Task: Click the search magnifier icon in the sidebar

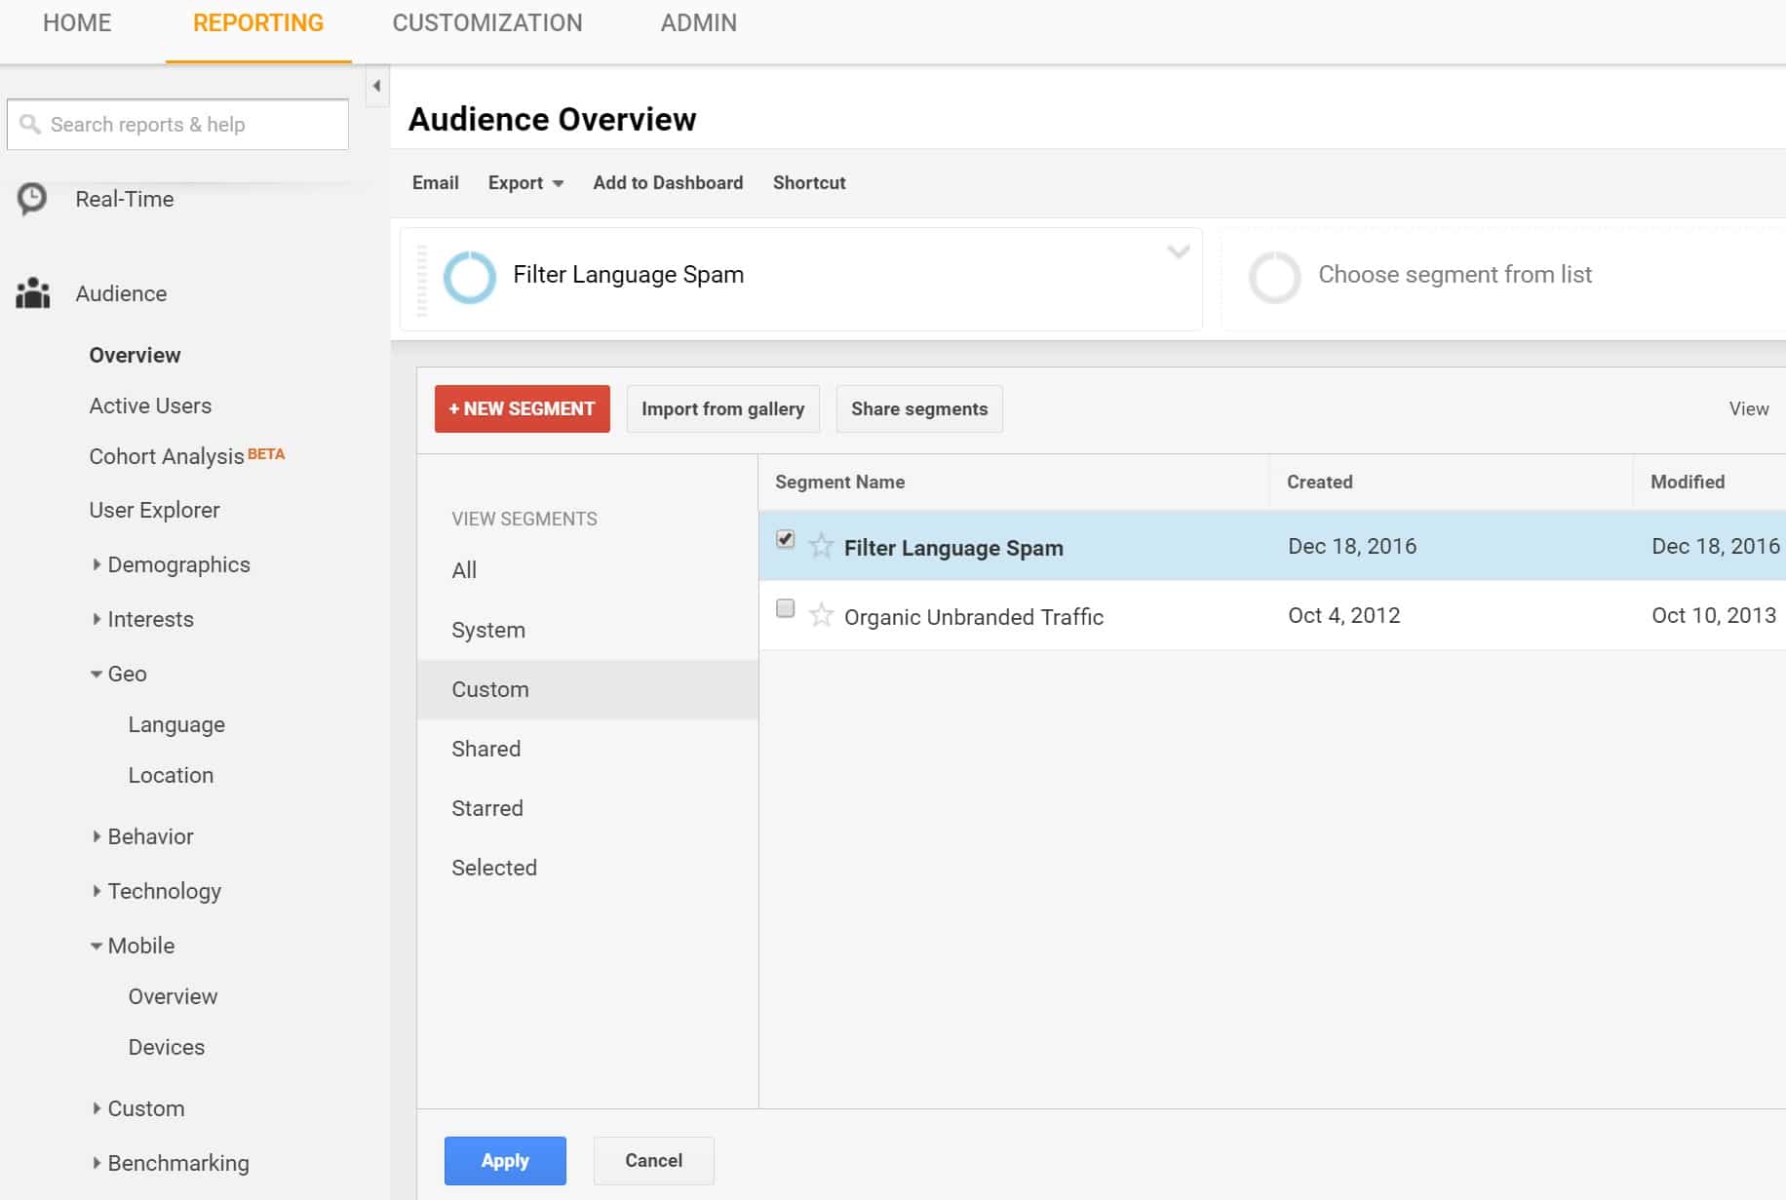Action: click(x=31, y=124)
